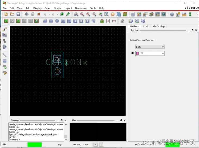This screenshot has width=199, height=148.
Task: Click the Undo arrow icon
Action: click(45, 14)
